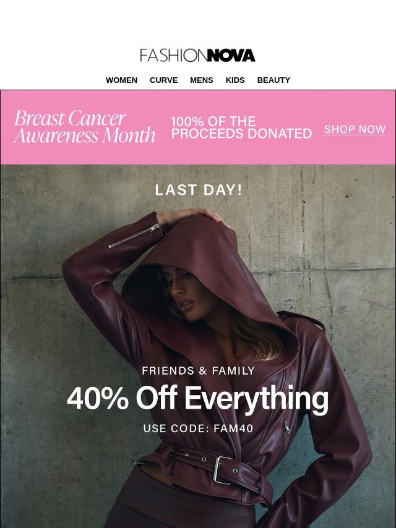Open the WOMEN category

pos(121,80)
